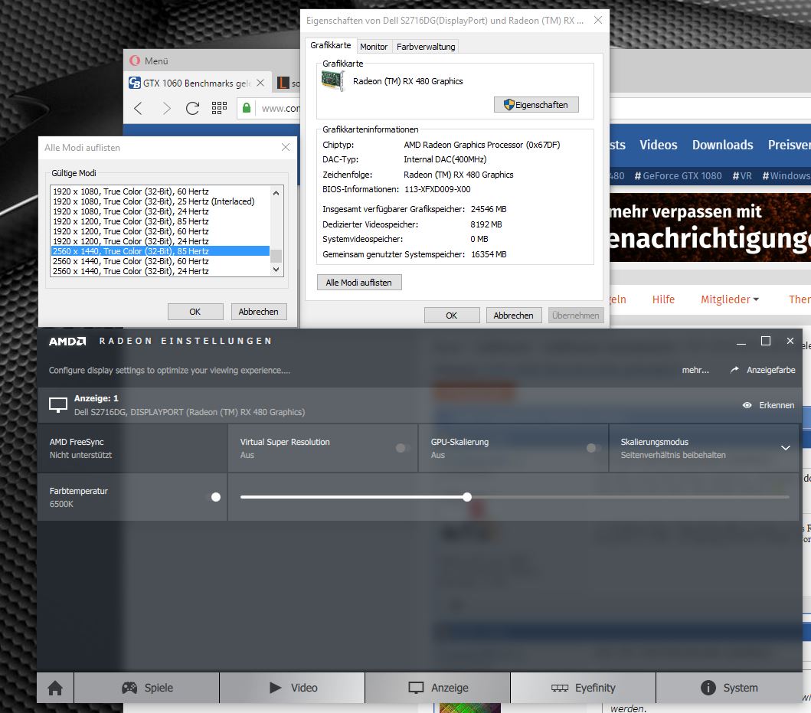Select 1920 x 1200 60 Hertz mode

coord(160,231)
